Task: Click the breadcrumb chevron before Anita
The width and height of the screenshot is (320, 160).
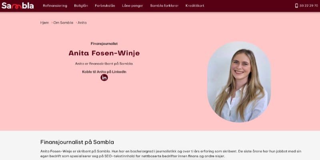Action: click(76, 23)
